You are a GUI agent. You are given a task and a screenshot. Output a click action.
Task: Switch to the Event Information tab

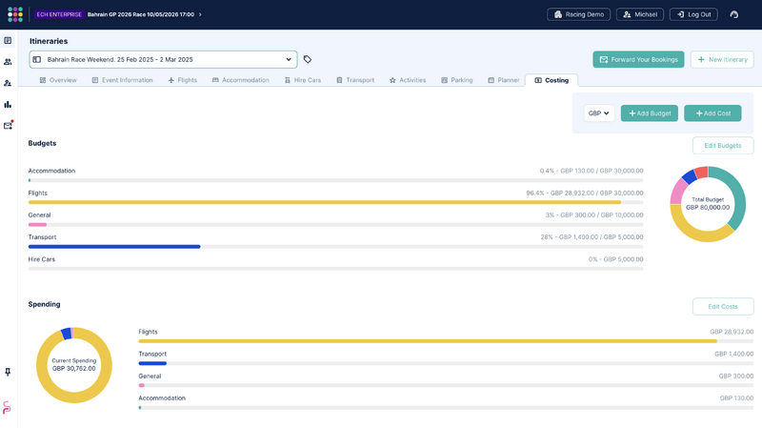[x=122, y=80]
